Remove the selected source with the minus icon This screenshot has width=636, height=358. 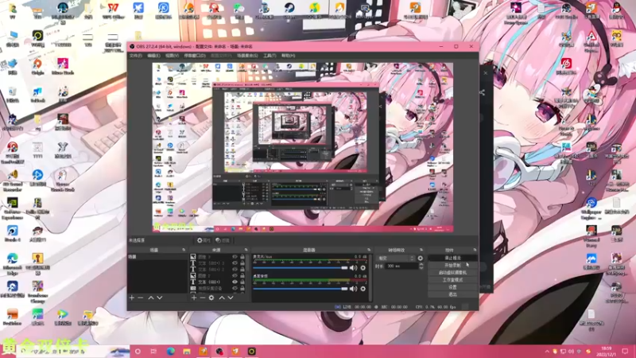point(203,298)
